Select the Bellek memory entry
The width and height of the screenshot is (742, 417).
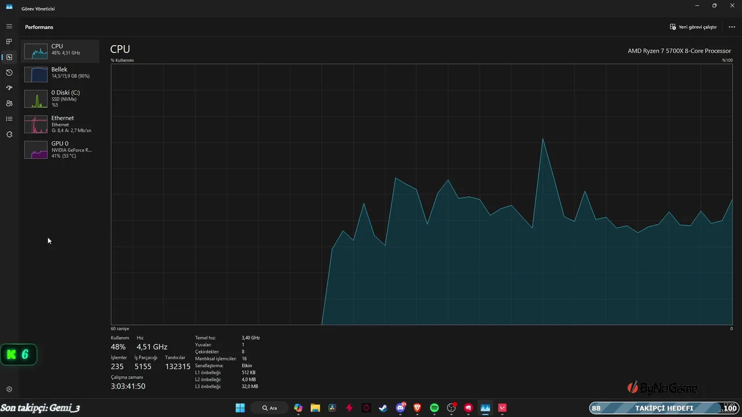(x=60, y=74)
